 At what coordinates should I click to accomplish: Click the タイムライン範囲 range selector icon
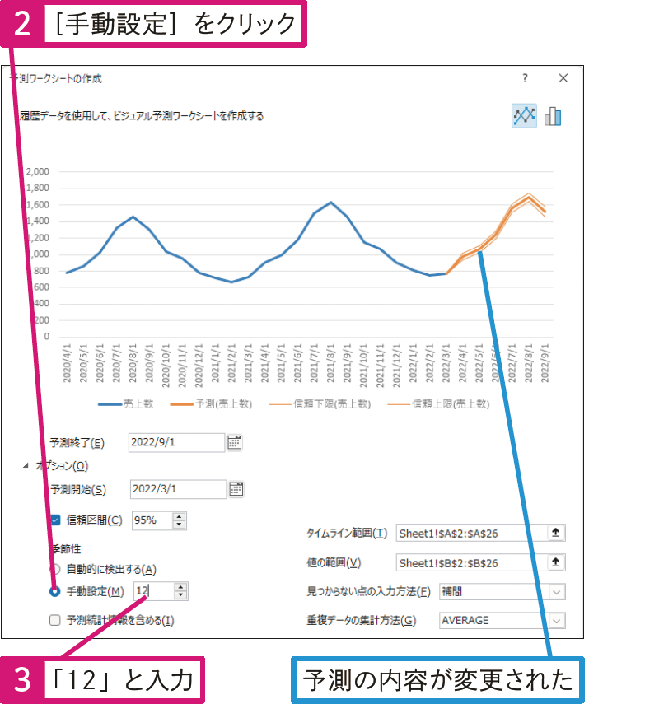[x=556, y=533]
